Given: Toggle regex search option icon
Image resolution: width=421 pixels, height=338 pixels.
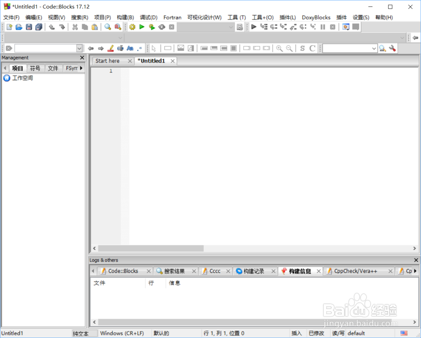Looking at the screenshot, I should 140,48.
